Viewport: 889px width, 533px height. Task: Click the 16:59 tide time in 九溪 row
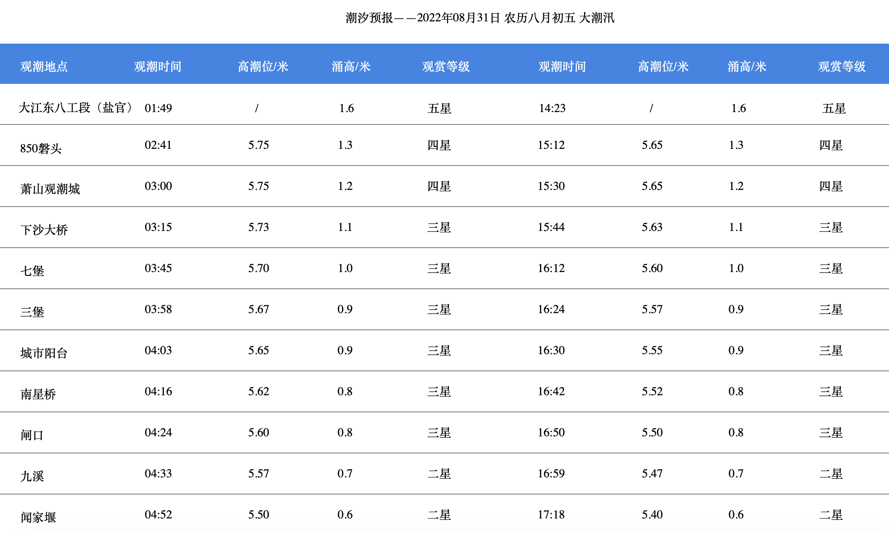(551, 474)
